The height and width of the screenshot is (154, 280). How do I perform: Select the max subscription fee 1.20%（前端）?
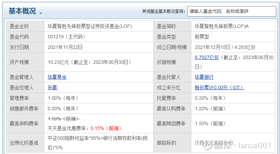pos(210,109)
